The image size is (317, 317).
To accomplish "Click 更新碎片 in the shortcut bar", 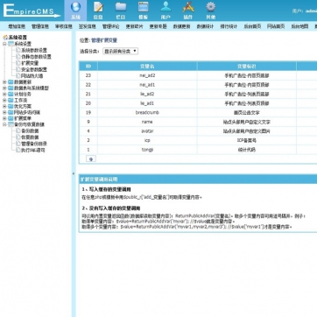I will coord(134,26).
